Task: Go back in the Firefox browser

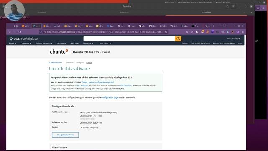Action: click(10, 32)
